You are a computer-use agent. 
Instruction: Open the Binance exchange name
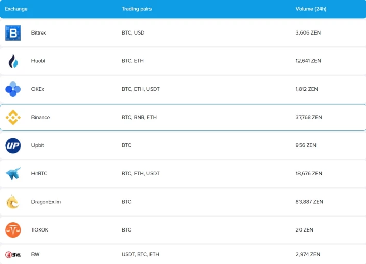(41, 117)
